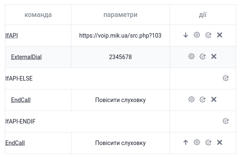The height and width of the screenshot is (157, 240).
Task: Open settings gear for ExternalDial row
Action: (x=191, y=57)
